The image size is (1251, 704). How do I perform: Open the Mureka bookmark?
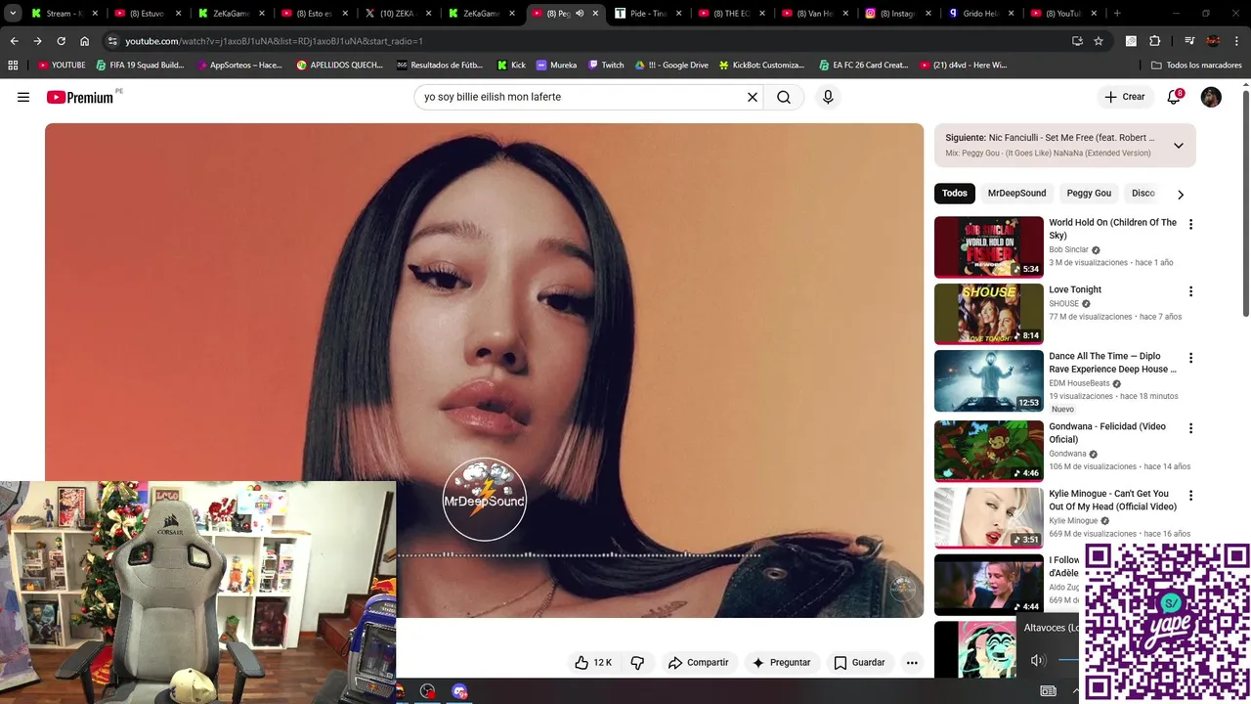pos(556,65)
